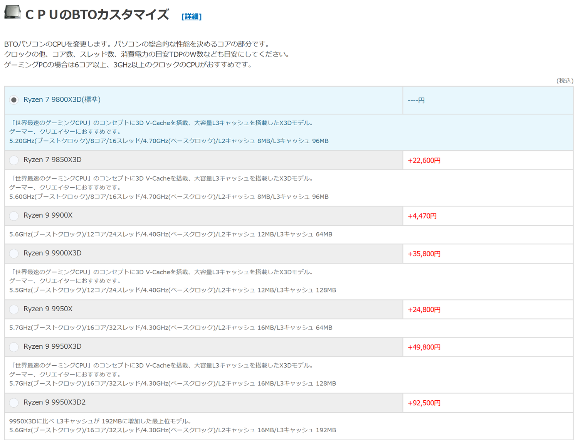Click the 5.7GHz 16コア L3 128MB spec line
Screen dimensions: 578x440
tap(173, 383)
